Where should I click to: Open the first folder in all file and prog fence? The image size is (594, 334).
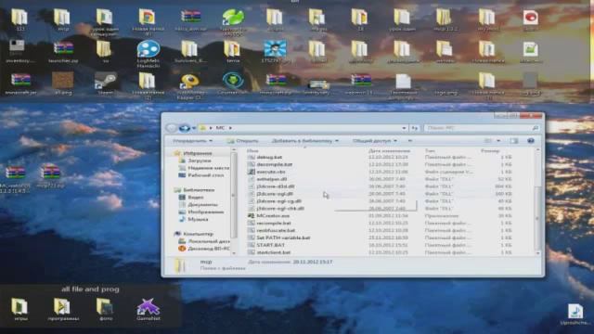19,310
